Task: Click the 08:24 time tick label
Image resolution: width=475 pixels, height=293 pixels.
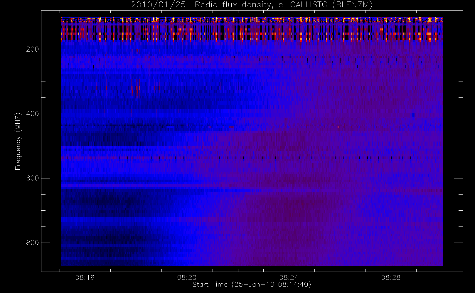Action: tap(289, 277)
